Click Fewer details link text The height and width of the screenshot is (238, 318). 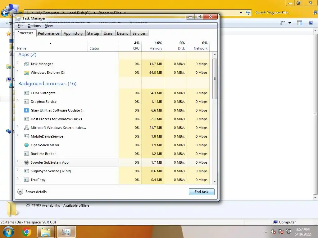(36, 192)
